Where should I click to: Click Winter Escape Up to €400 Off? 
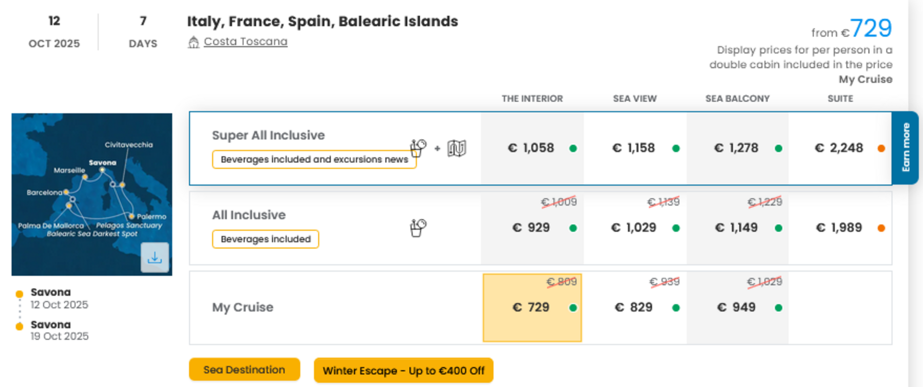click(403, 371)
